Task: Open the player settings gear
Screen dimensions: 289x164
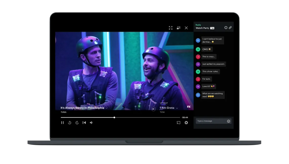Action: (186, 123)
